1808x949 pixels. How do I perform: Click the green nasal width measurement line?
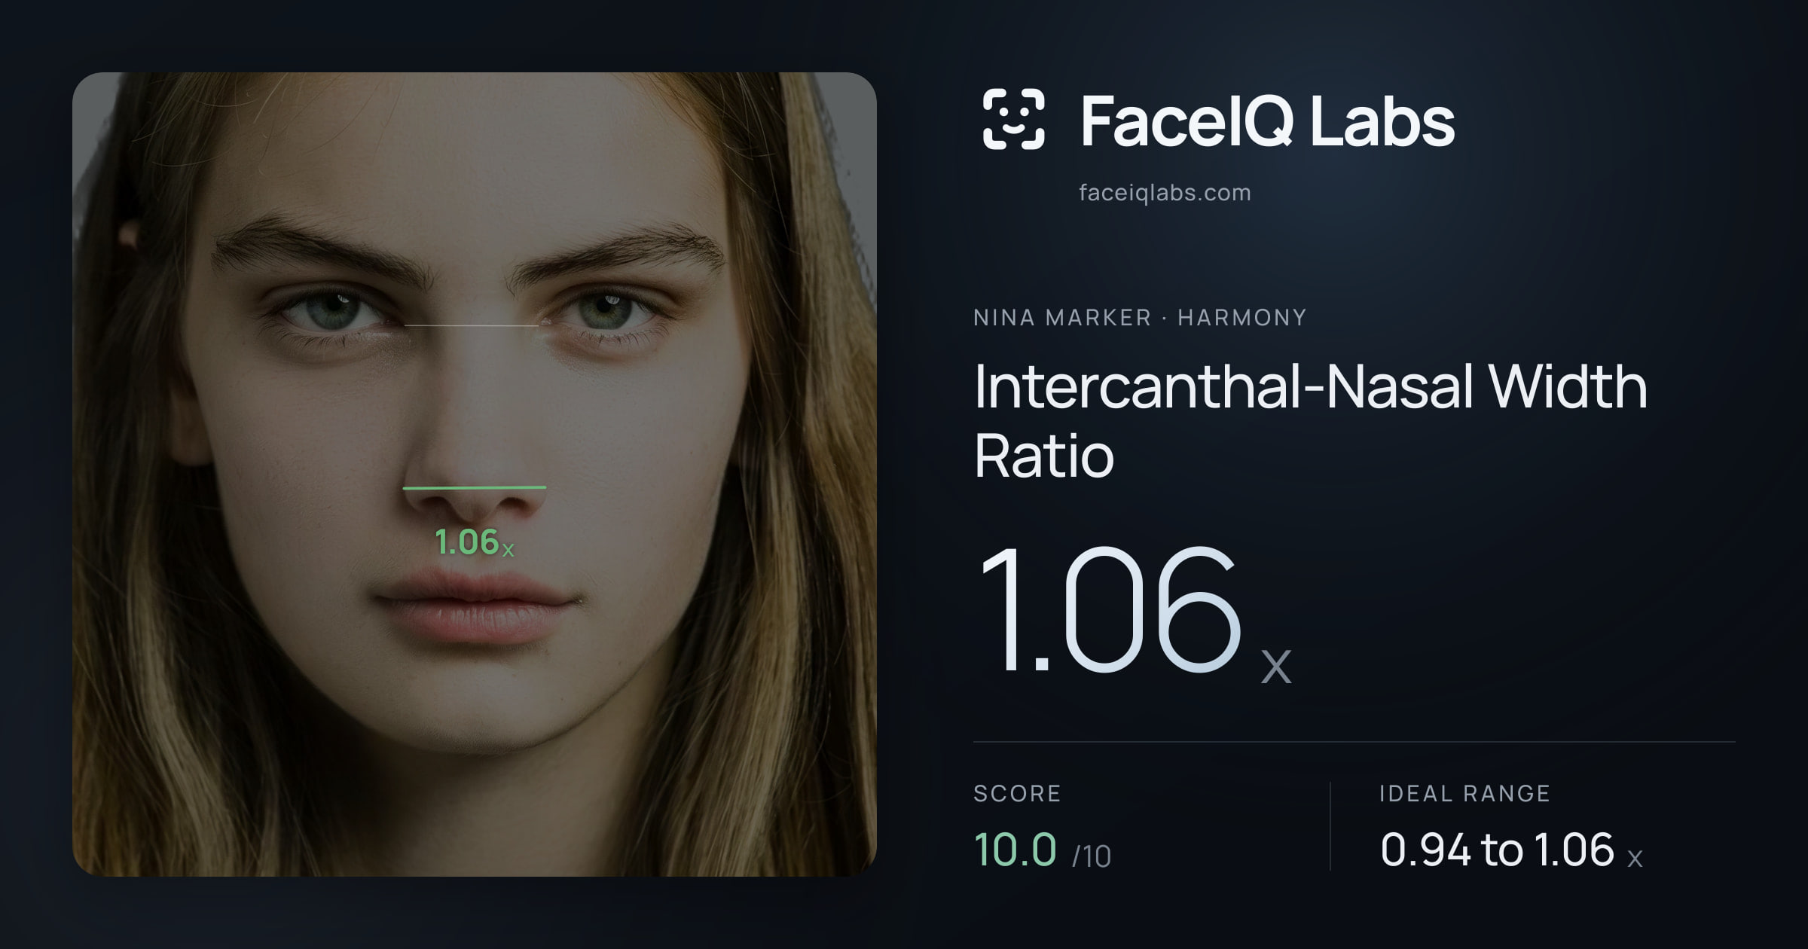click(x=475, y=488)
